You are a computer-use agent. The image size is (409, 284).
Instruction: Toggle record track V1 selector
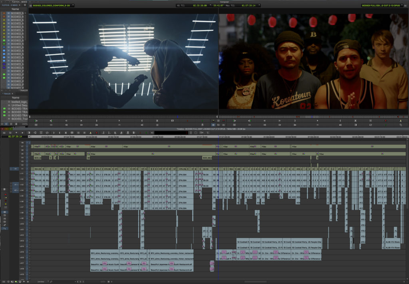pyautogui.click(x=22, y=169)
